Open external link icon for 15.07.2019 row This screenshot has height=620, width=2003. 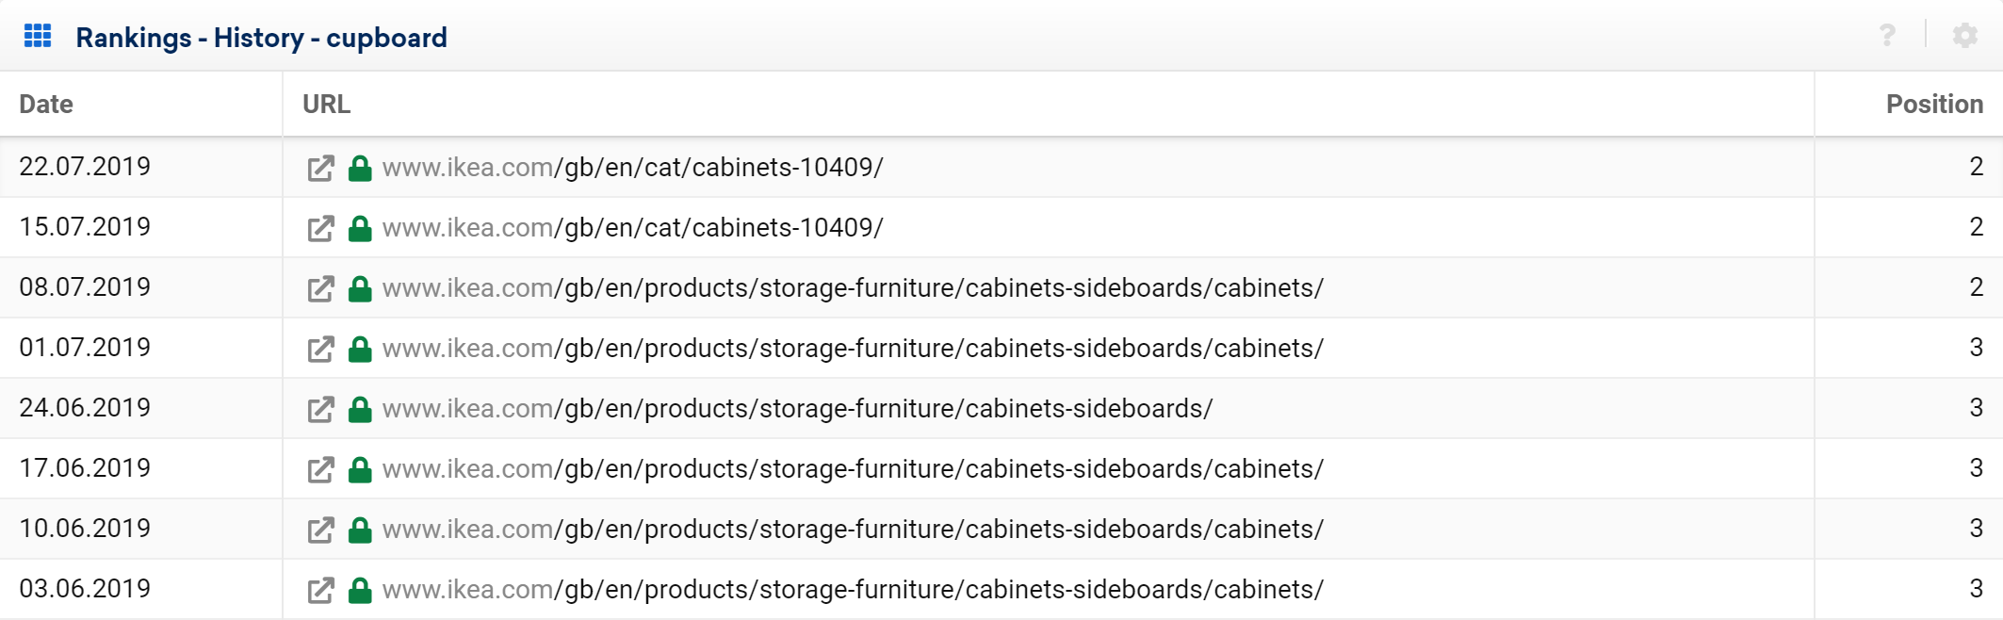click(x=320, y=229)
